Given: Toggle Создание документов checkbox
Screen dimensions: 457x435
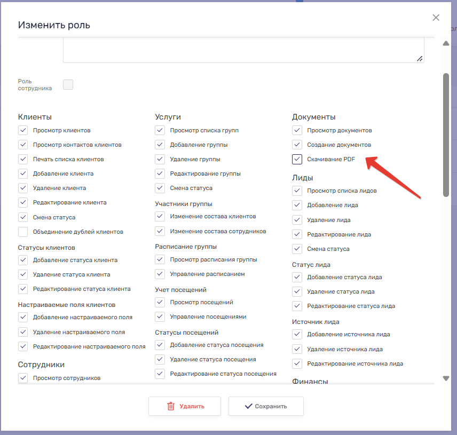Looking at the screenshot, I should click(x=297, y=145).
